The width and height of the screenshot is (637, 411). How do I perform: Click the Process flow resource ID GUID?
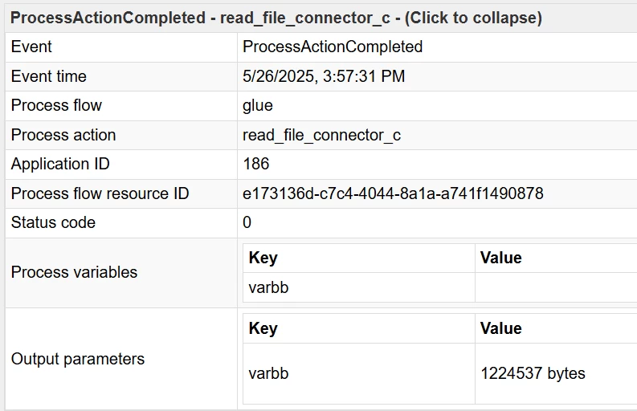[x=393, y=193]
